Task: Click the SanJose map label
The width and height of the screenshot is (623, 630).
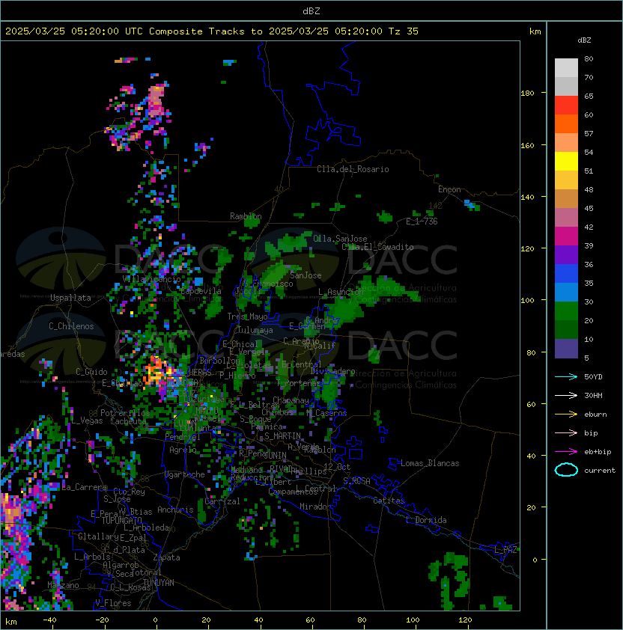Action: [x=306, y=275]
